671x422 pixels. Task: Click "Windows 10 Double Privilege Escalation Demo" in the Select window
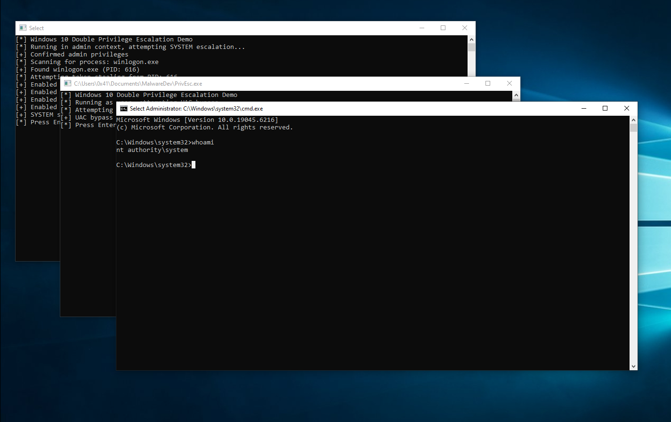pos(112,40)
